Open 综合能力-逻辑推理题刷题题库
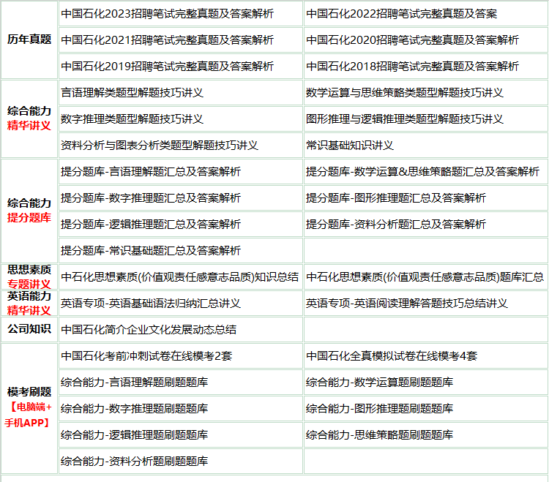Viewport: 549px width, 482px height. click(x=134, y=434)
